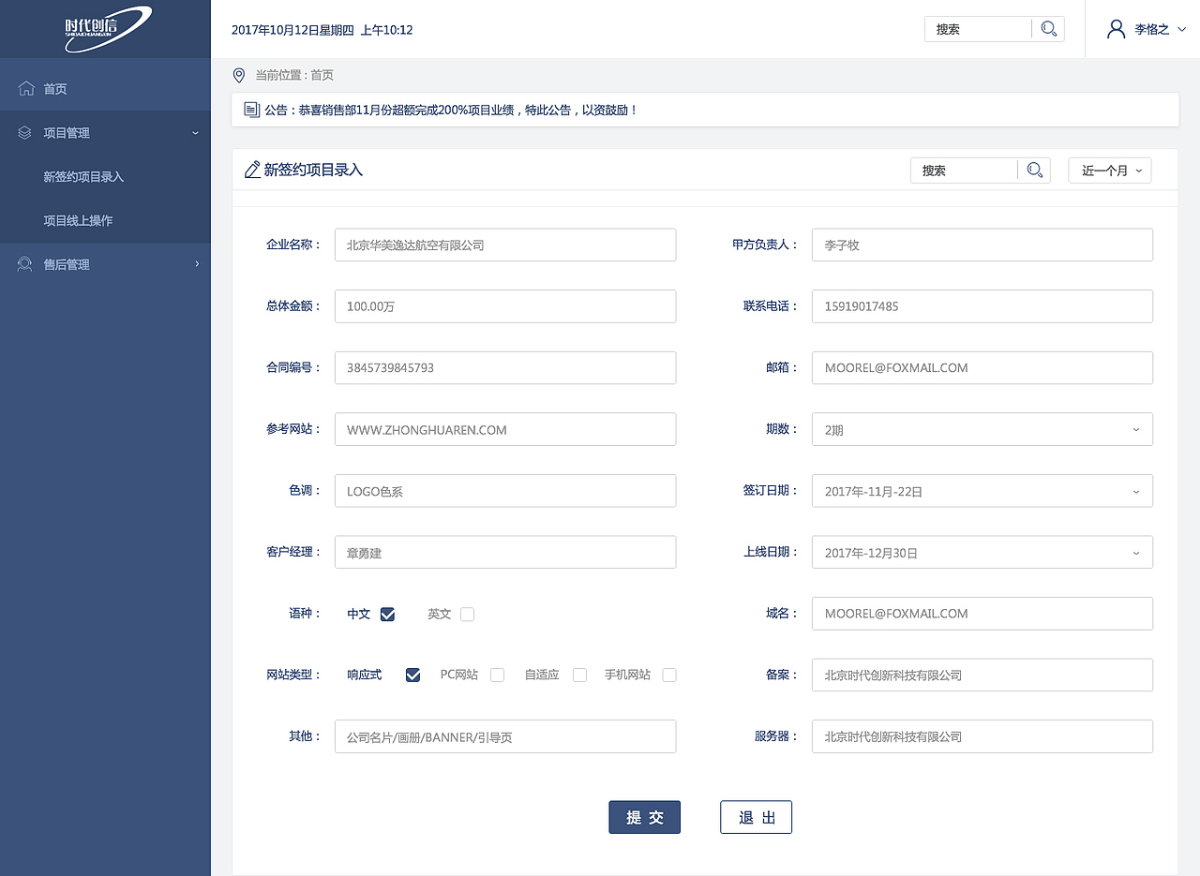Uncheck the 响应式 website type checkbox
Image resolution: width=1200 pixels, height=876 pixels.
[412, 675]
